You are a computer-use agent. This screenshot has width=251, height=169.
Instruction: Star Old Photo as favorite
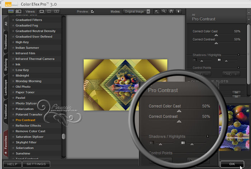(13, 87)
